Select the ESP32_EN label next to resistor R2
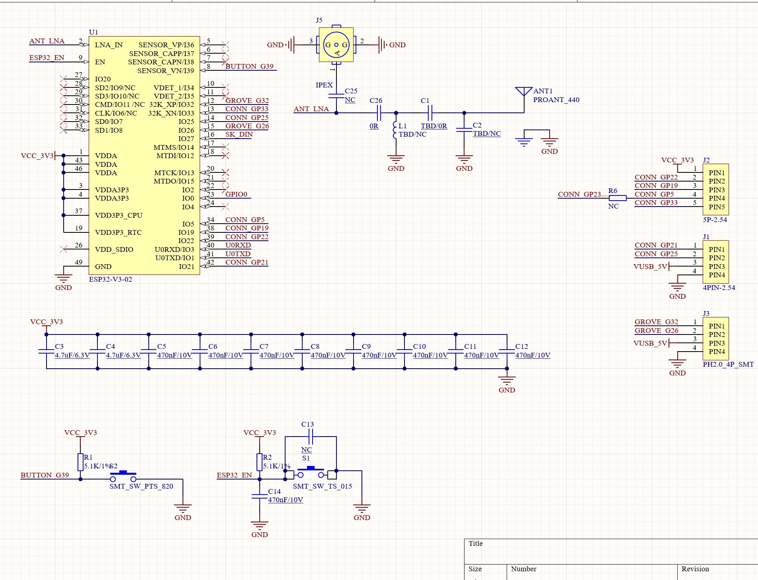Image resolution: width=758 pixels, height=580 pixels. [234, 475]
